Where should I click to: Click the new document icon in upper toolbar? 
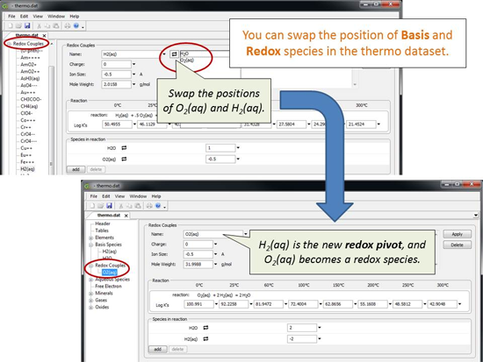point(11,25)
